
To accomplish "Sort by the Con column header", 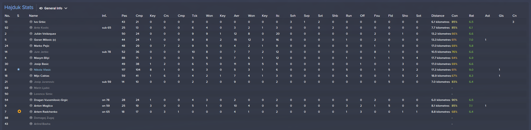I will pos(455,16).
